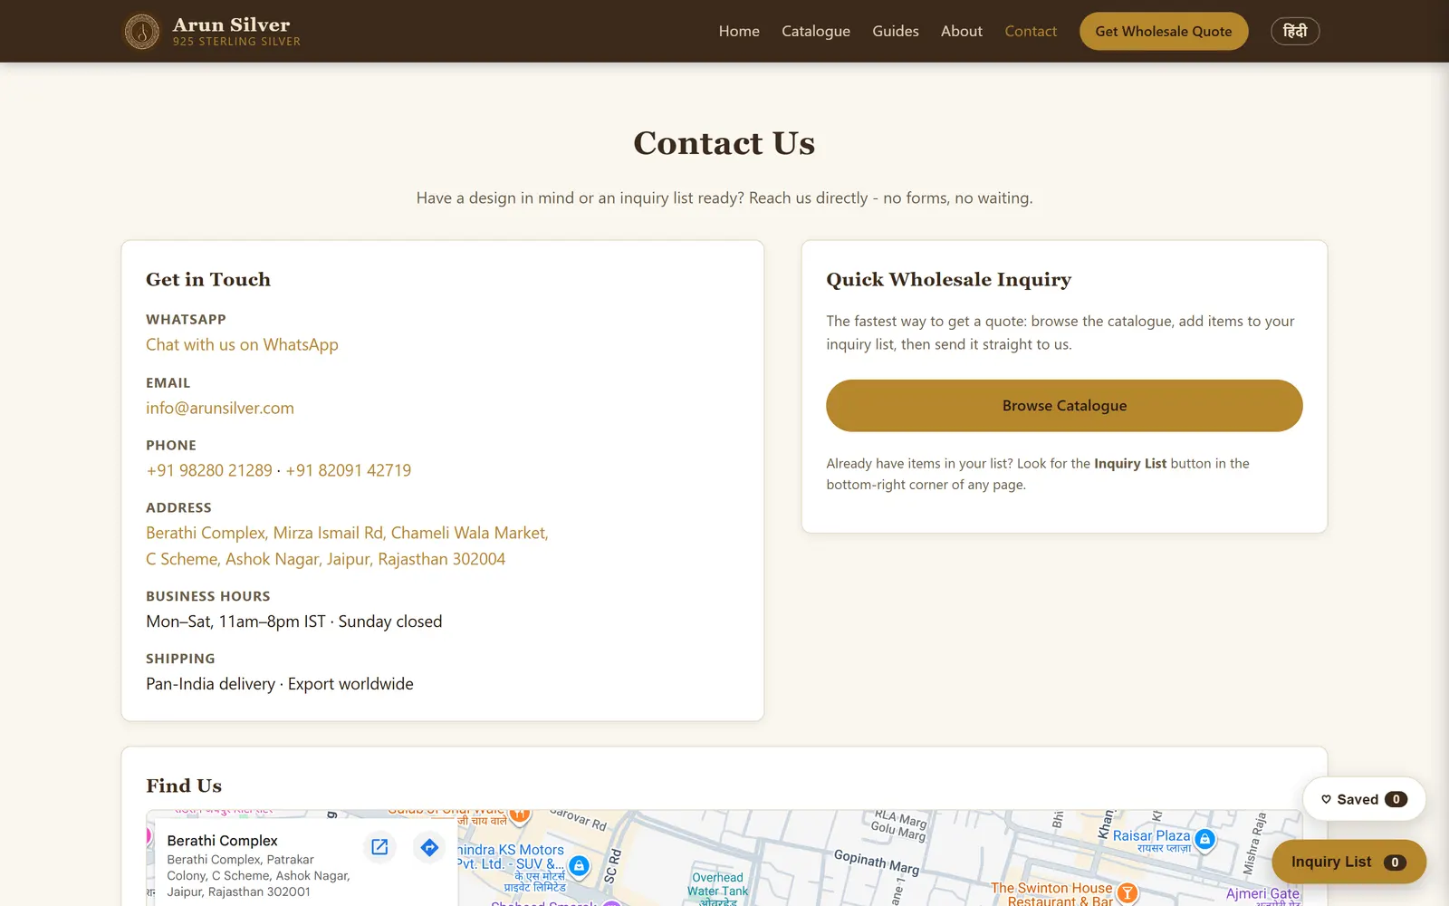Click the Contact Us heading
Screen dimensions: 1449x906
click(724, 143)
